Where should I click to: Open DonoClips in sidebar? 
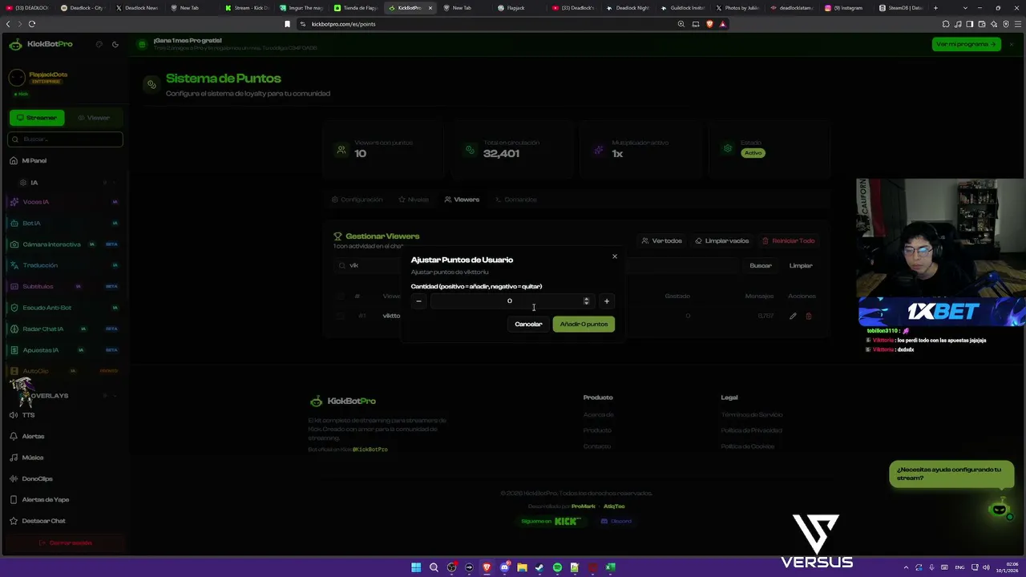tap(65, 478)
